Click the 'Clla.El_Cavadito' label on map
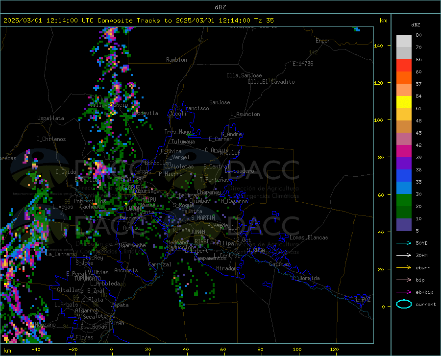The width and height of the screenshot is (441, 356). click(271, 82)
